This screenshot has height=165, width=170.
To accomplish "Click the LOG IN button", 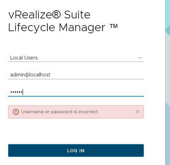I will click(76, 150).
